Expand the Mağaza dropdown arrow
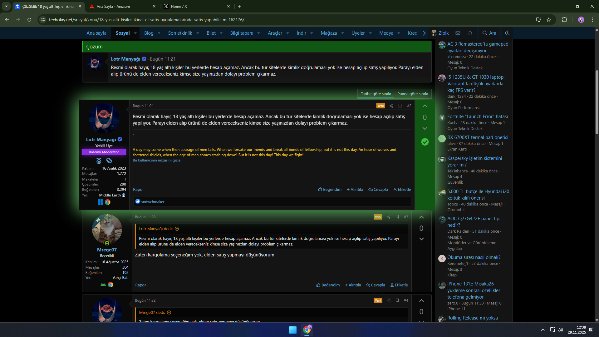Image resolution: width=599 pixels, height=337 pixels. (x=342, y=33)
